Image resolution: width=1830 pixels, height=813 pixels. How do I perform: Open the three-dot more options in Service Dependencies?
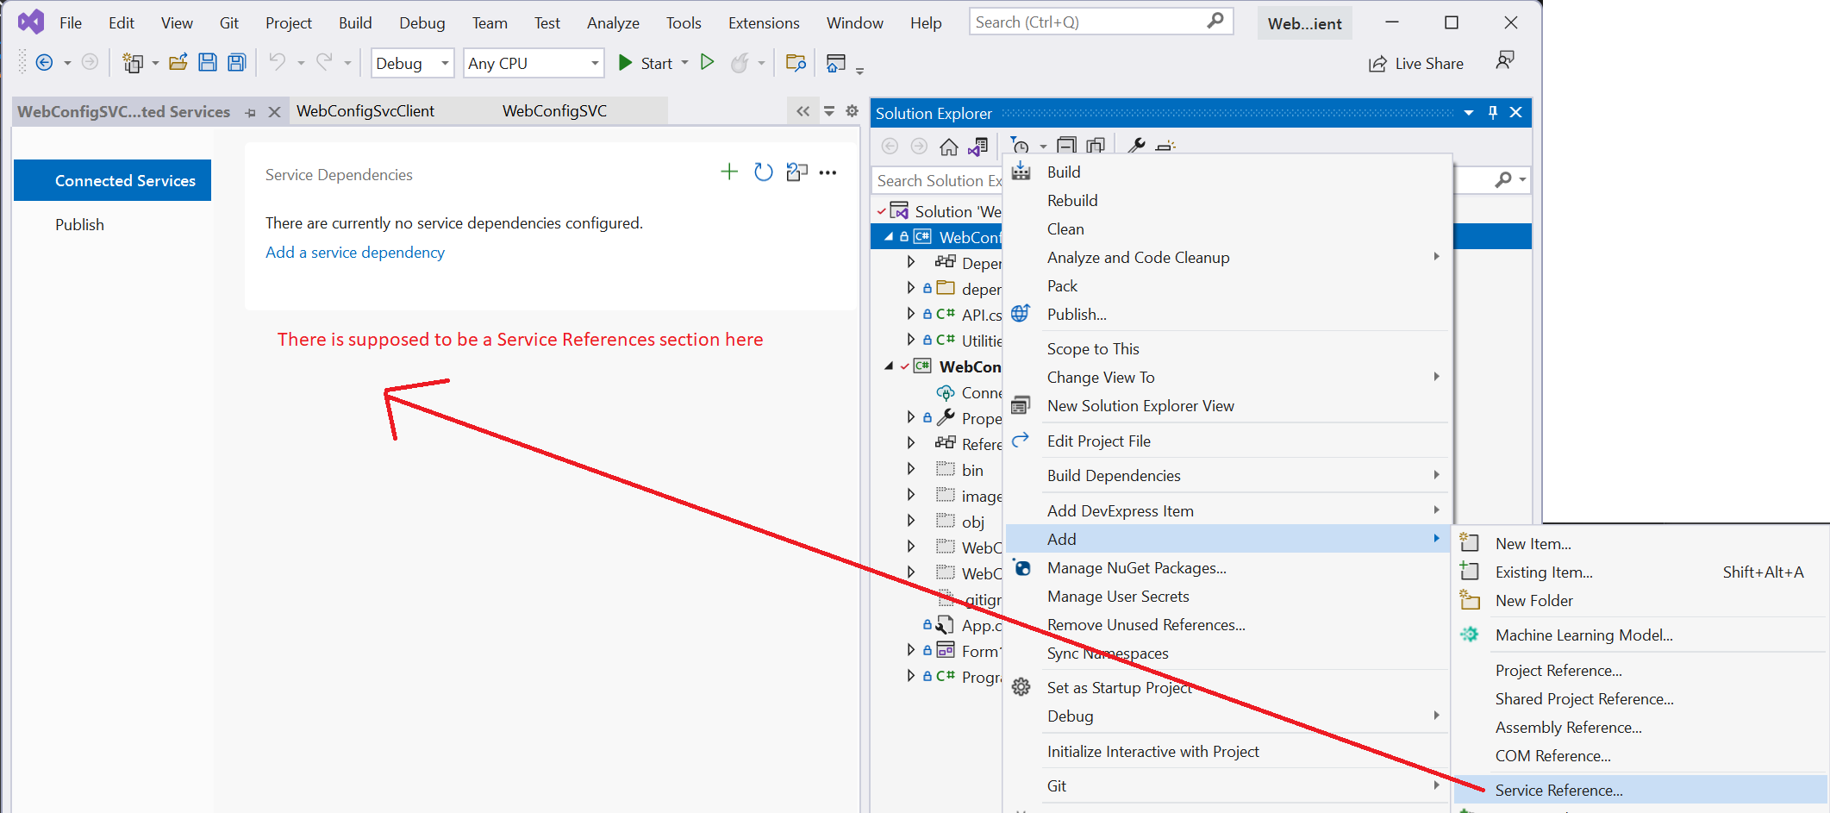[828, 172]
